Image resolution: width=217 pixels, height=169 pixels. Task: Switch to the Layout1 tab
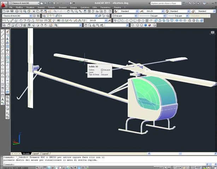[36, 154]
